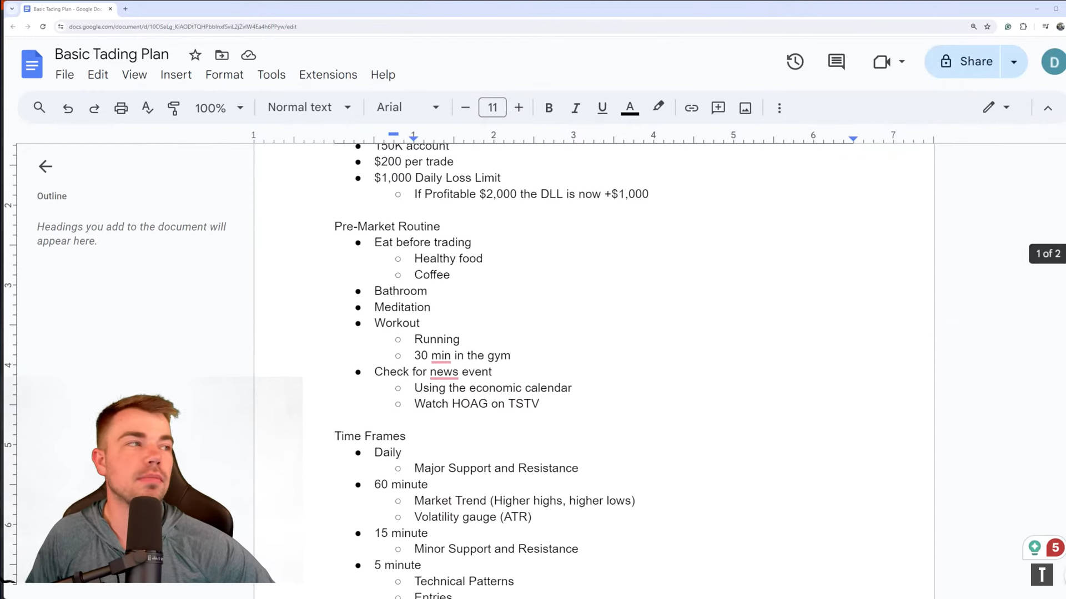Open the Help menu

pyautogui.click(x=383, y=75)
